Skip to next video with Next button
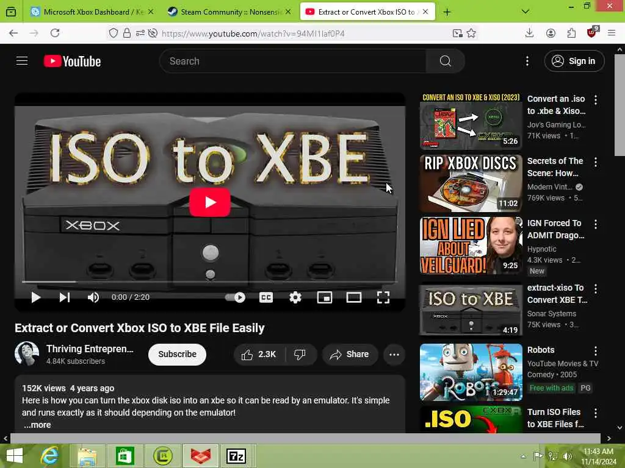The width and height of the screenshot is (625, 468). (x=65, y=297)
